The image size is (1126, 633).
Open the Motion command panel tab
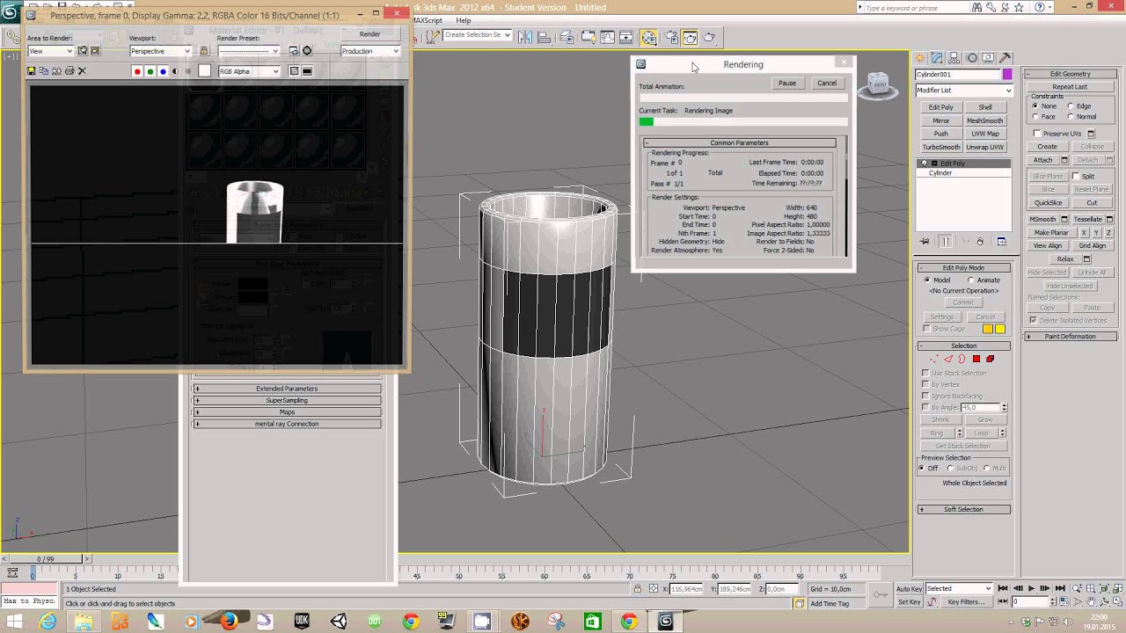(972, 58)
